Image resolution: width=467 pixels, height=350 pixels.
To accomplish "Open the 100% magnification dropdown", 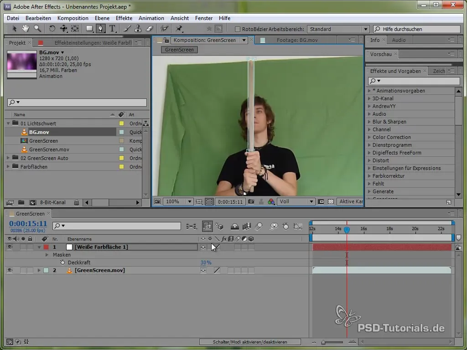I will pos(178,202).
